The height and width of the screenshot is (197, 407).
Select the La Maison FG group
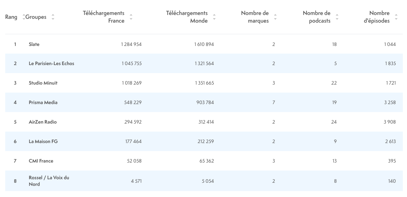(x=43, y=142)
